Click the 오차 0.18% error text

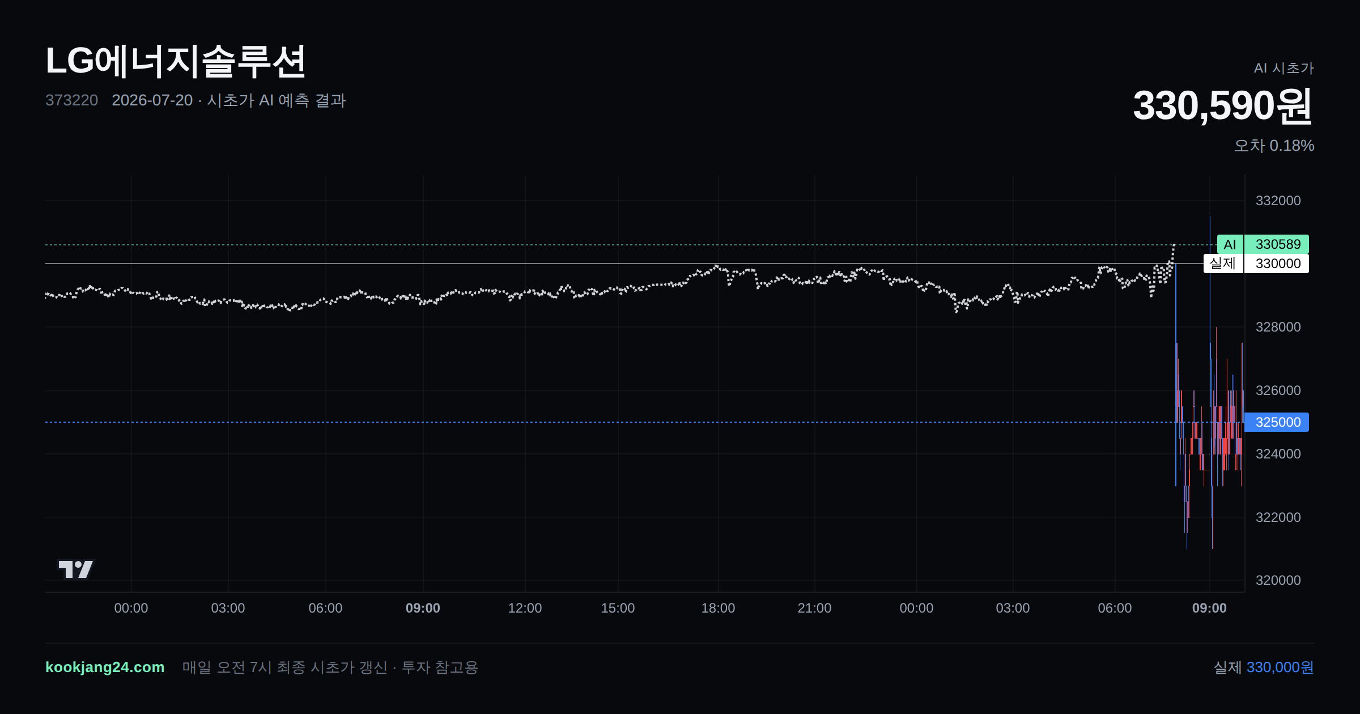coord(1274,146)
